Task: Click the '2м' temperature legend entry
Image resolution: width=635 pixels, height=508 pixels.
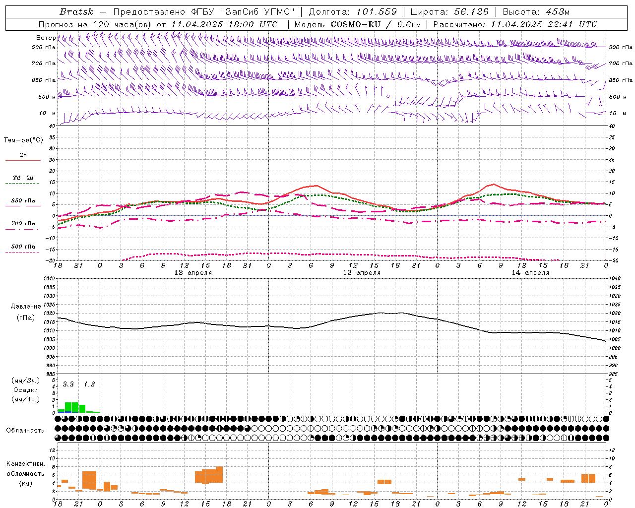Action: point(23,155)
